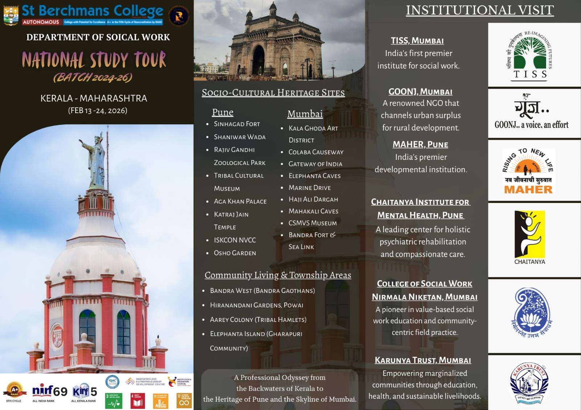Select the NIRF 69 All India Rank badge
This screenshot has height=410, width=581.
tap(49, 393)
